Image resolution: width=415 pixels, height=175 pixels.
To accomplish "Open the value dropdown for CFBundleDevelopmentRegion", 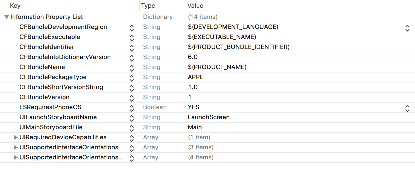I will [408, 27].
